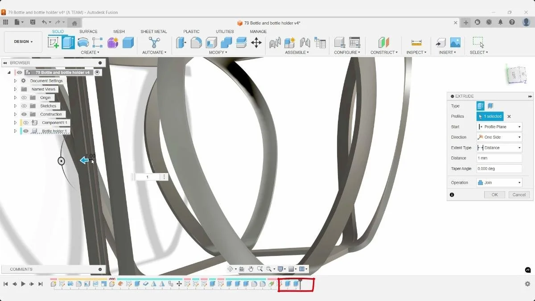Switch to the MANAGE tab

point(258,32)
